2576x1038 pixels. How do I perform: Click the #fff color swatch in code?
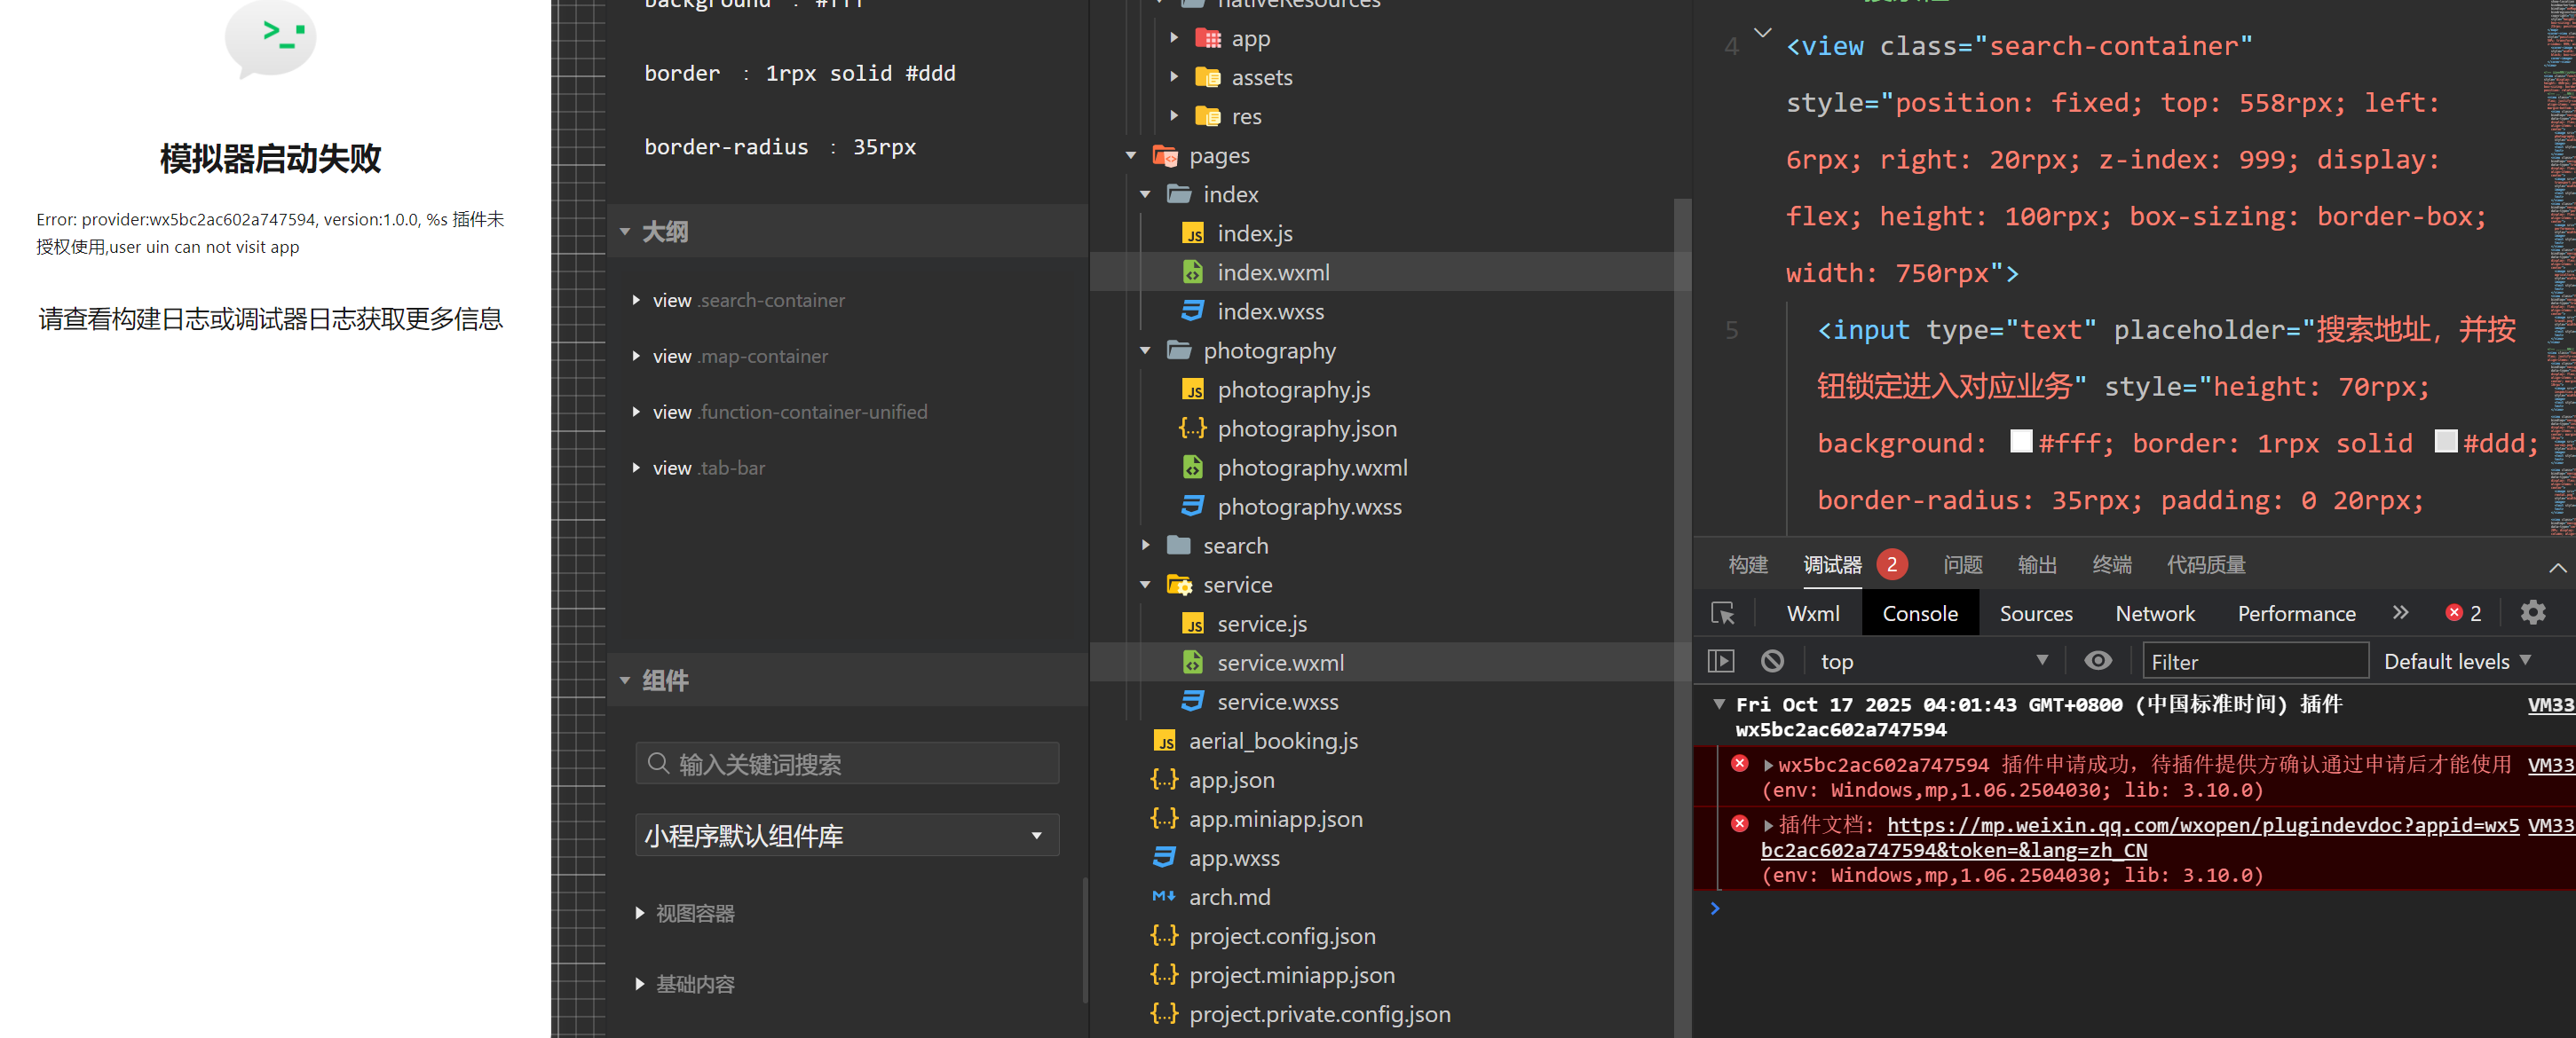pyautogui.click(x=2021, y=442)
